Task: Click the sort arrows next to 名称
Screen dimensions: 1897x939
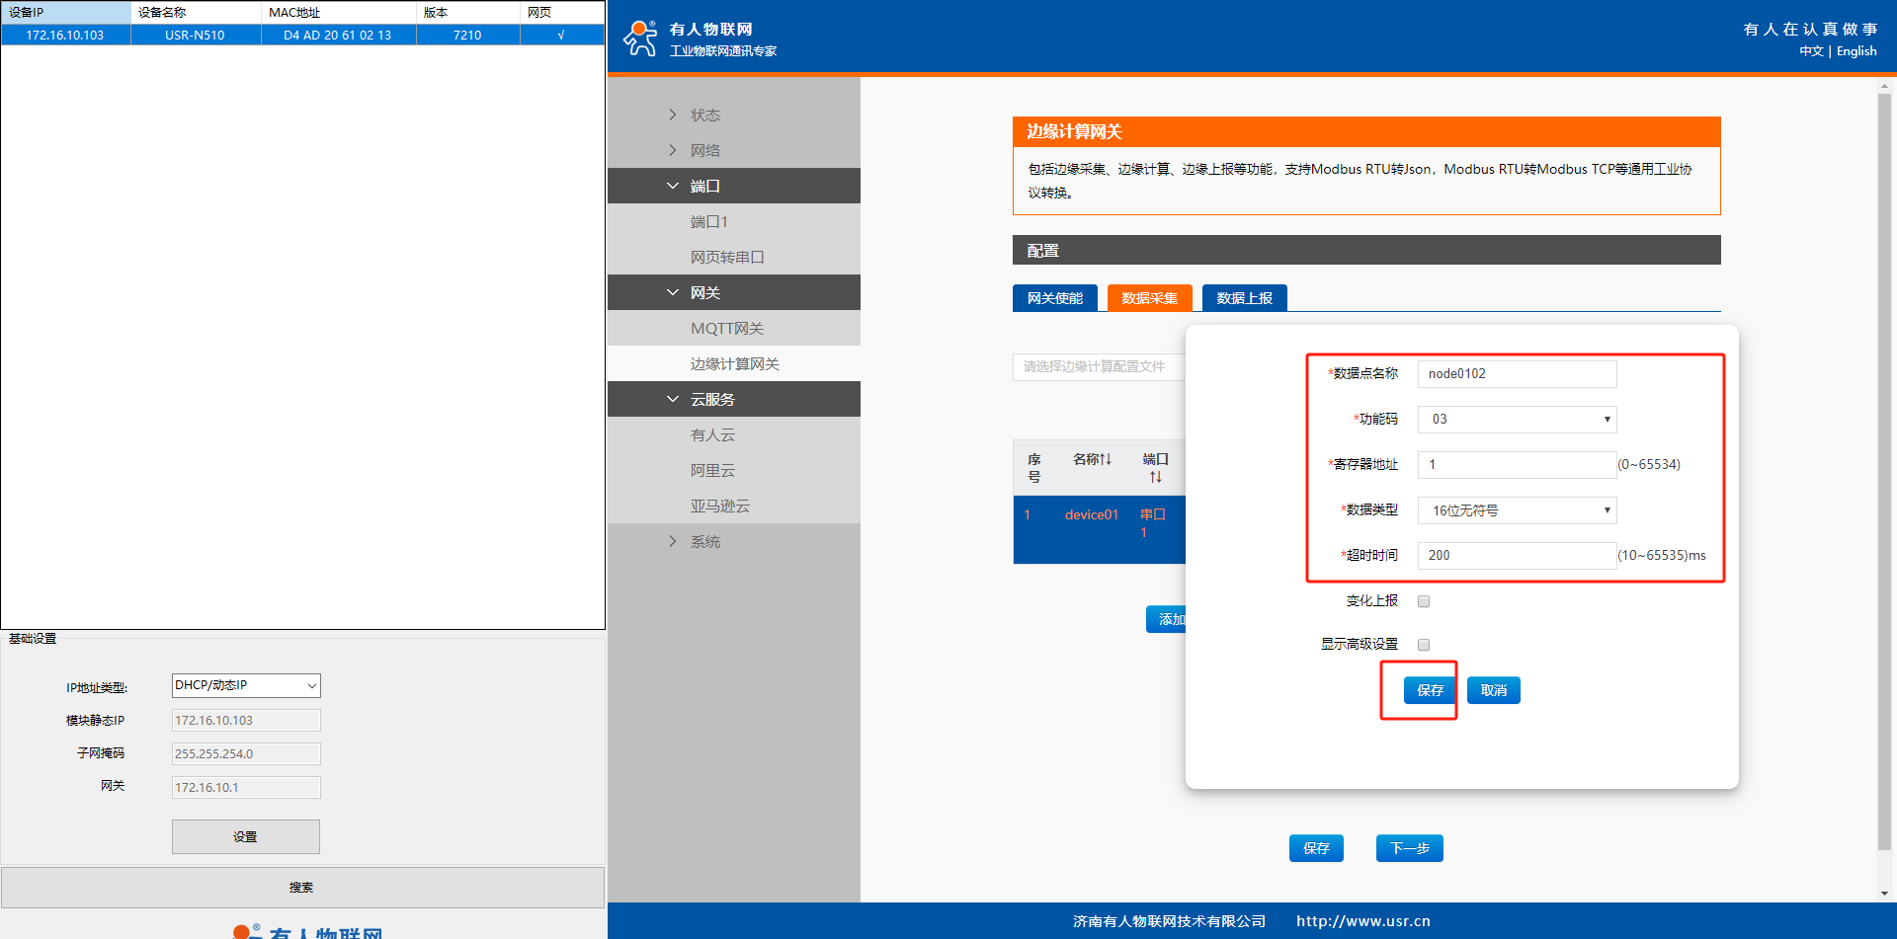Action: [x=1106, y=459]
